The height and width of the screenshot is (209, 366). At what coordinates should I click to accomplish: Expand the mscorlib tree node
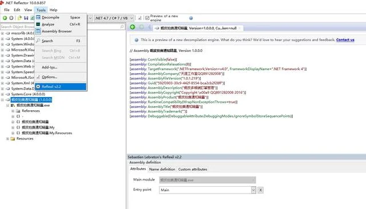tap(2, 33)
